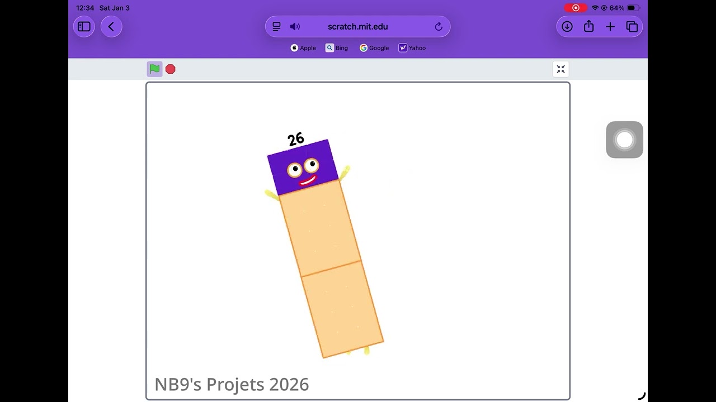Click the NB9's Projets 2026 text

[232, 384]
